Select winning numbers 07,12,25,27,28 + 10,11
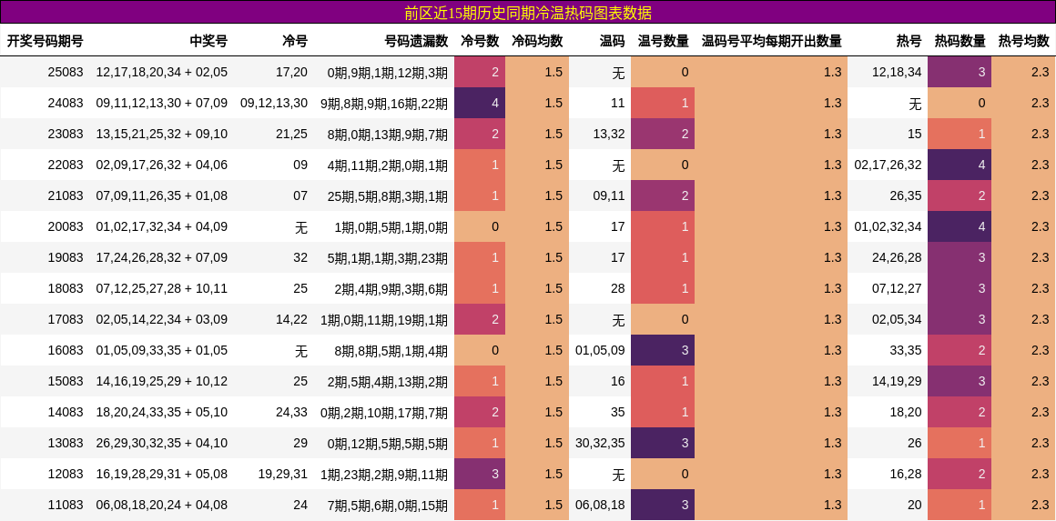1056x521 pixels. point(162,288)
